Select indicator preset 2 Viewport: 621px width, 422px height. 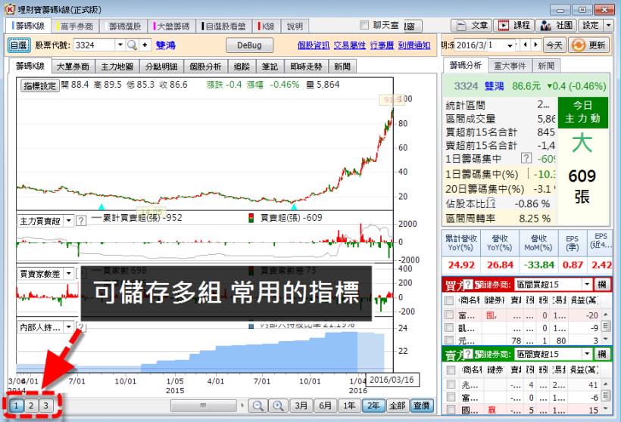click(x=31, y=405)
